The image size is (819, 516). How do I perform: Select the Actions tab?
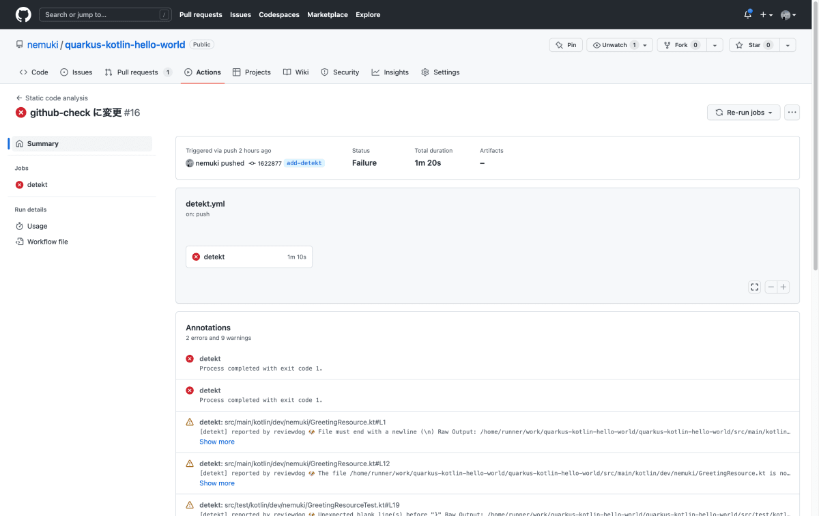click(x=203, y=72)
